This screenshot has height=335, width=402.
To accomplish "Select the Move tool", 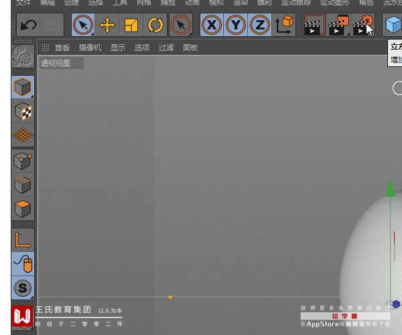I will tap(107, 25).
